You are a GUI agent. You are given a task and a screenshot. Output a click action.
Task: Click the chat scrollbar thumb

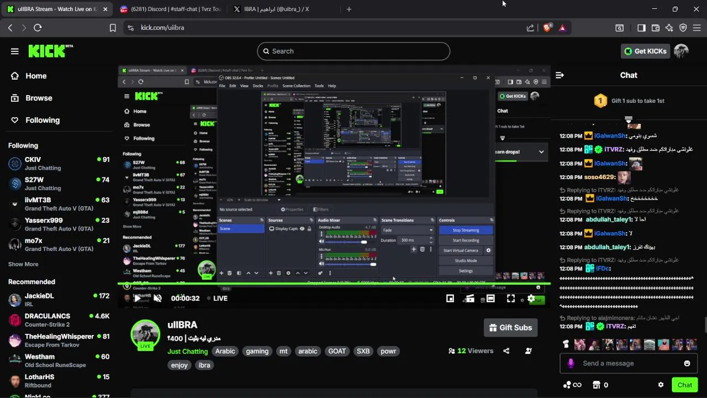pos(705,324)
